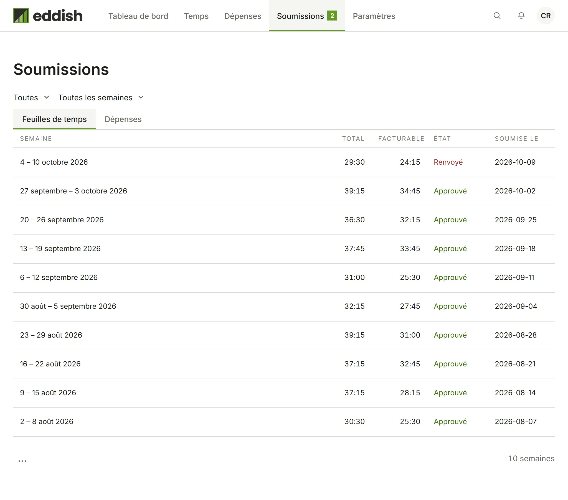Select the Soumissions navigation tab
This screenshot has height=500, width=568.
pyautogui.click(x=307, y=16)
